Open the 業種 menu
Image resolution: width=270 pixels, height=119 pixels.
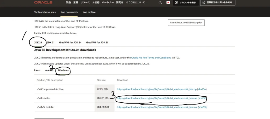click(x=76, y=2)
